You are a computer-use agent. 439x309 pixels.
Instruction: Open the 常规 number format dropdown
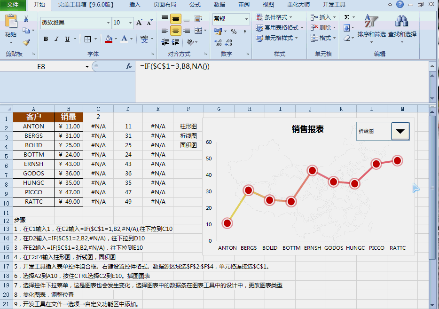coord(246,20)
